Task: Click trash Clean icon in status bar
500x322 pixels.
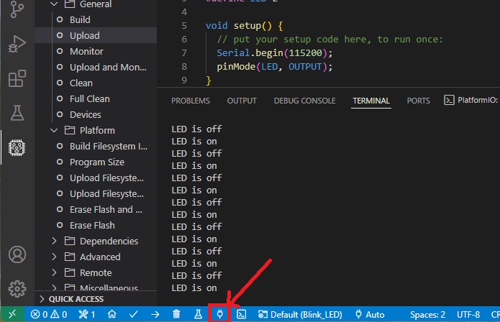Action: [x=176, y=314]
